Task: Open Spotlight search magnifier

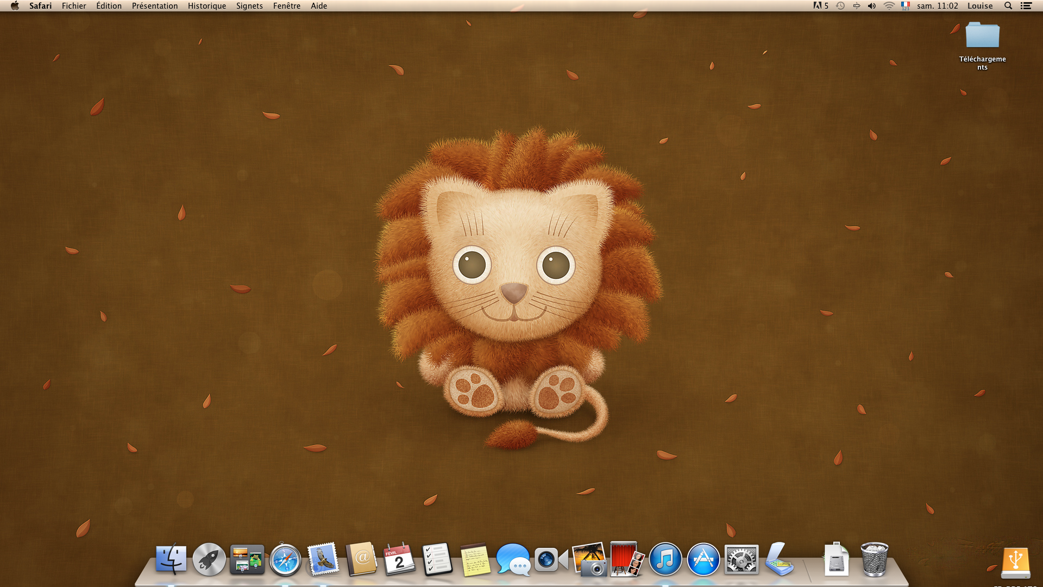Action: click(x=1008, y=6)
